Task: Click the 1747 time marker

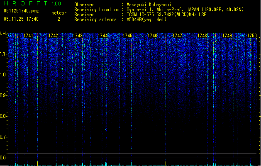Action: click(x=177, y=36)
